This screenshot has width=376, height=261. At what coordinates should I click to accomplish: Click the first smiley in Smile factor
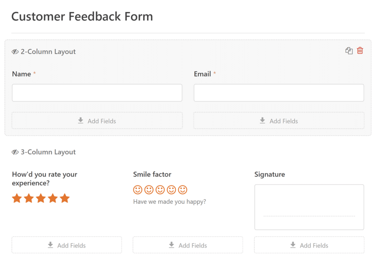(x=138, y=190)
